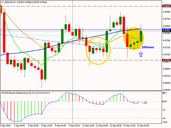Click the MACDColoredv102decimal indicator label
The image size is (171, 128).
(x=26, y=93)
